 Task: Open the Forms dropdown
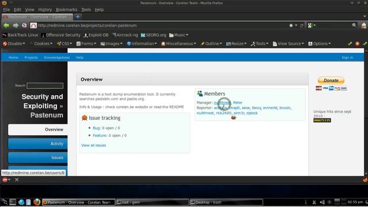pos(86,44)
